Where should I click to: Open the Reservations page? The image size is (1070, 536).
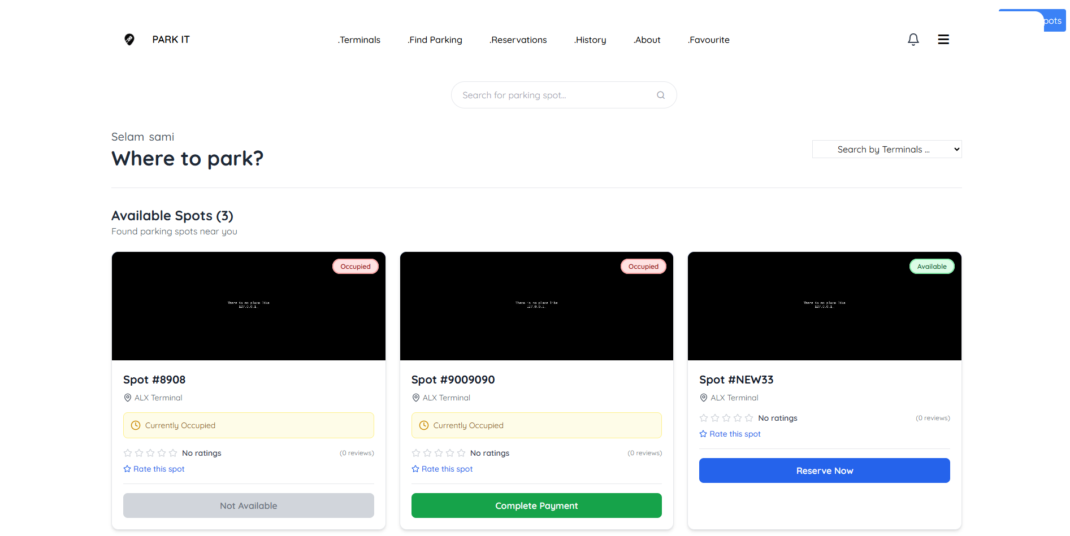tap(518, 40)
